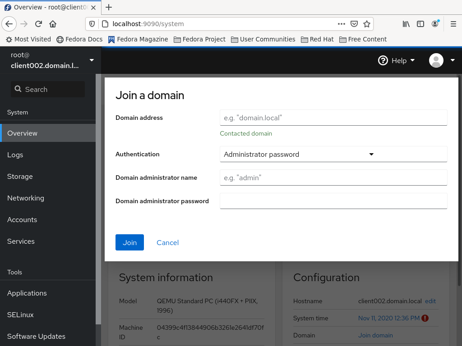Click the Join domain link

pyautogui.click(x=375, y=335)
